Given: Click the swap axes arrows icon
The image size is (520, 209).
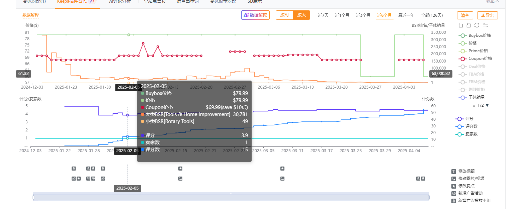Looking at the screenshot, I should coord(485,25).
